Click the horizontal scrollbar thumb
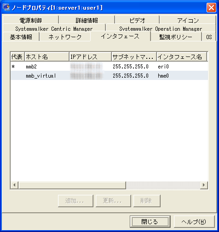Viewport: 219px width, 232px height. point(72,185)
